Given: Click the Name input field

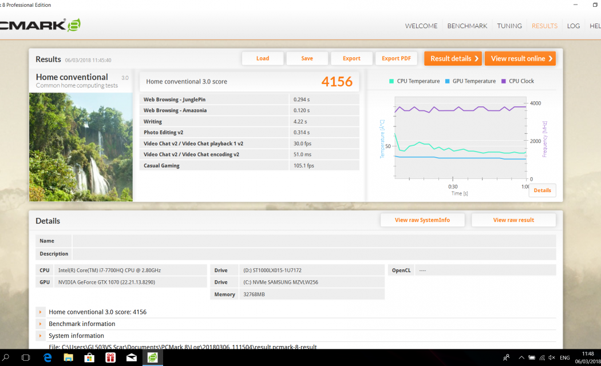Looking at the screenshot, I should point(314,241).
